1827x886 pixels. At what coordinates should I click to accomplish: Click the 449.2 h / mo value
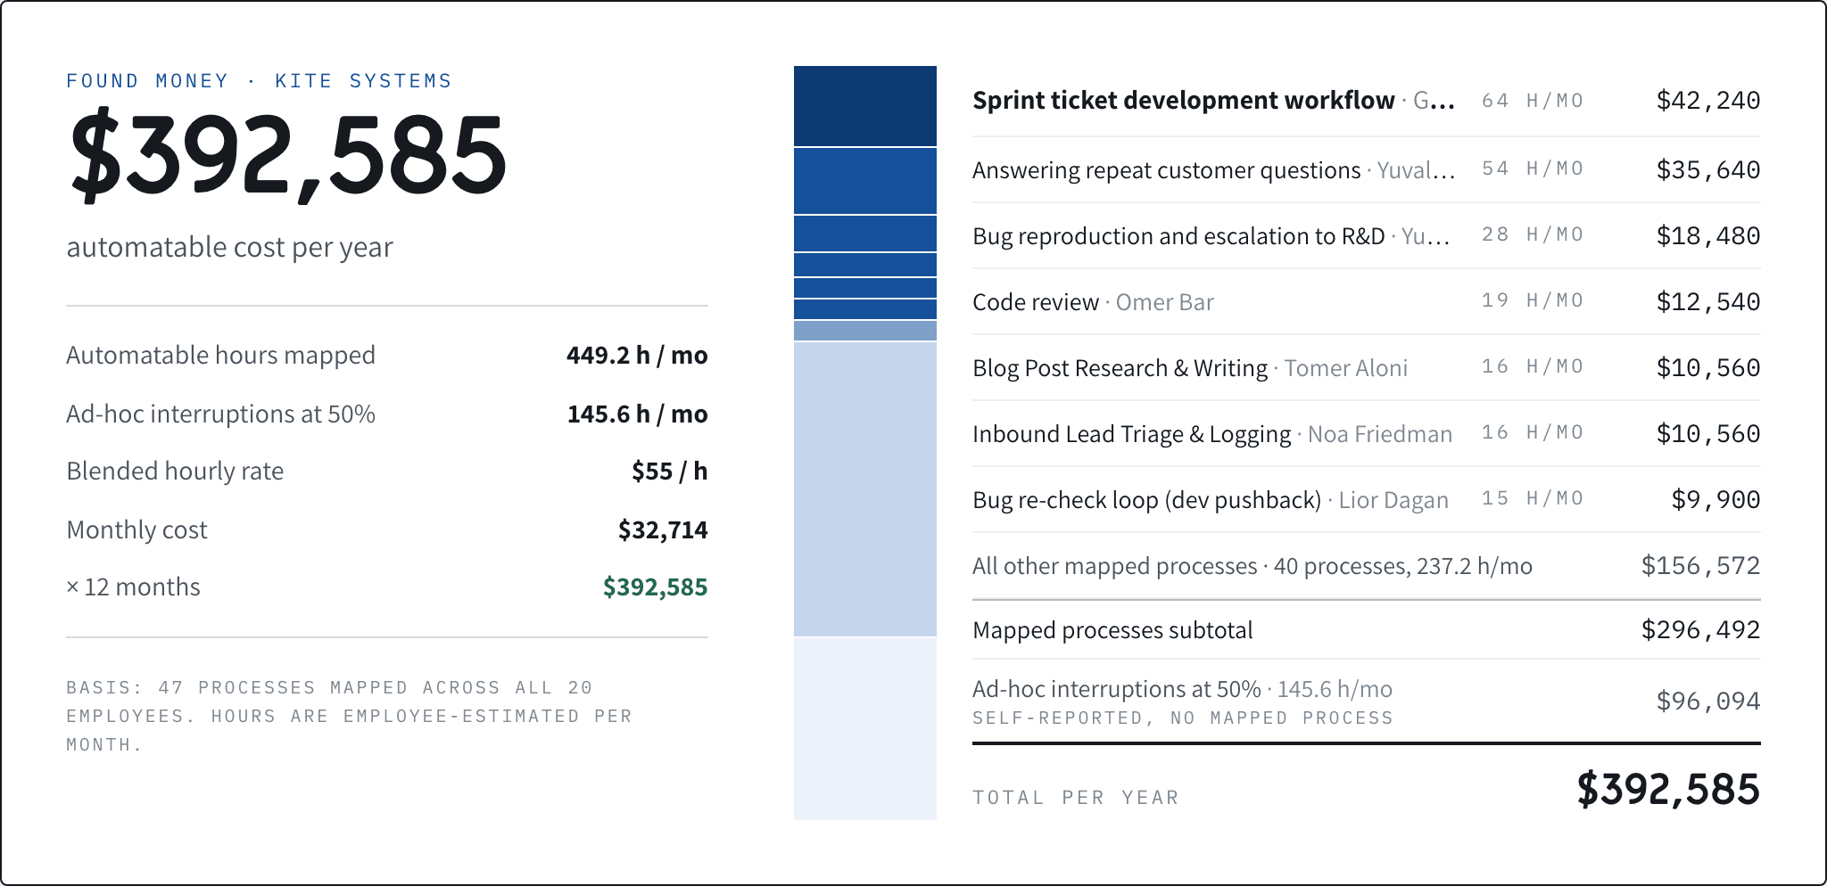(x=637, y=356)
